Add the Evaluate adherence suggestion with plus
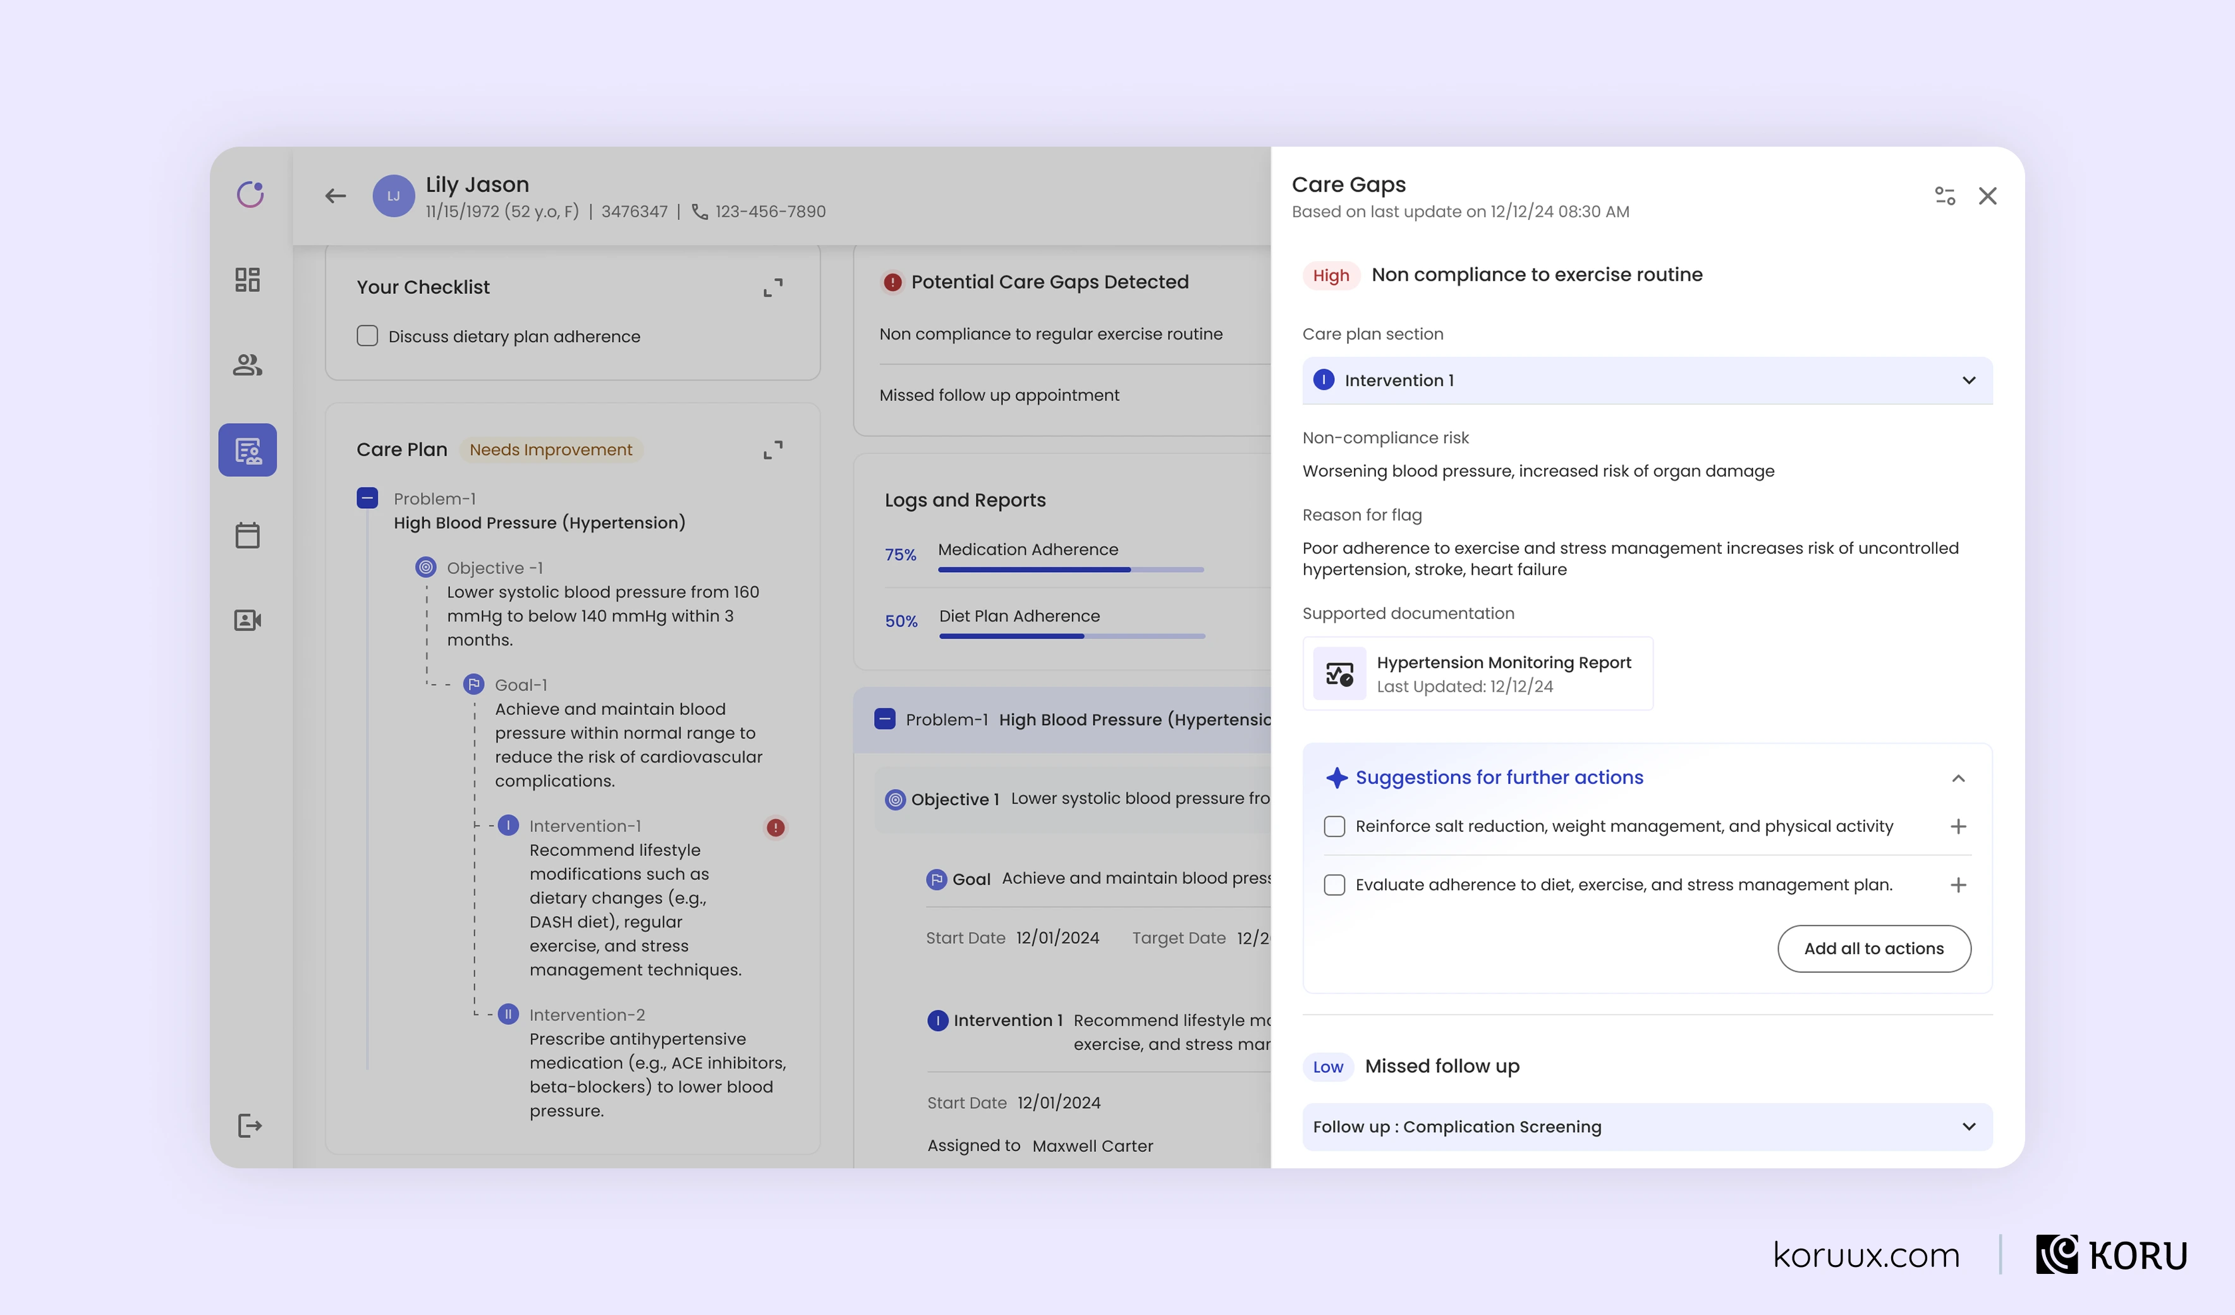The image size is (2235, 1315). coord(1958,884)
